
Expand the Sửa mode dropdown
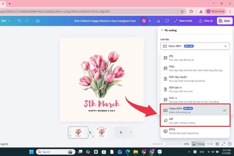click(6, 21)
